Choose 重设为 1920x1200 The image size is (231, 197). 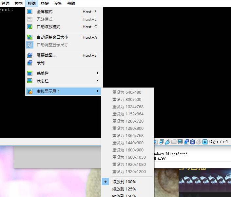pos(127,172)
